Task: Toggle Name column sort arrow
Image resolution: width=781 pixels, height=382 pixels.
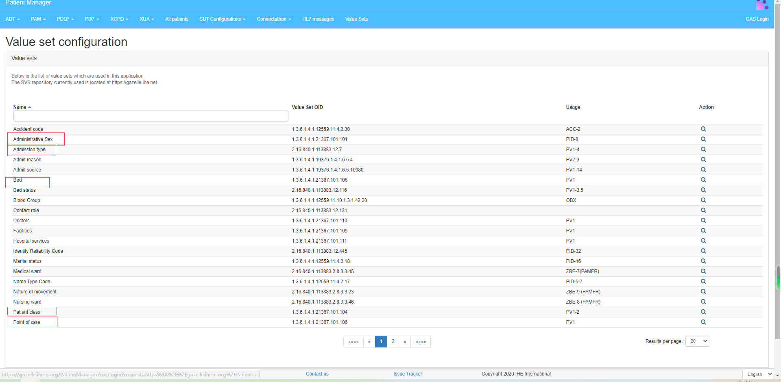Action: click(x=29, y=107)
